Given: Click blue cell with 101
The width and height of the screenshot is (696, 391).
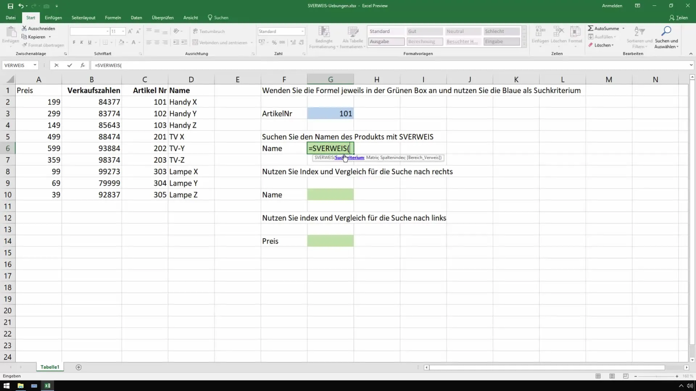Looking at the screenshot, I should pyautogui.click(x=330, y=113).
